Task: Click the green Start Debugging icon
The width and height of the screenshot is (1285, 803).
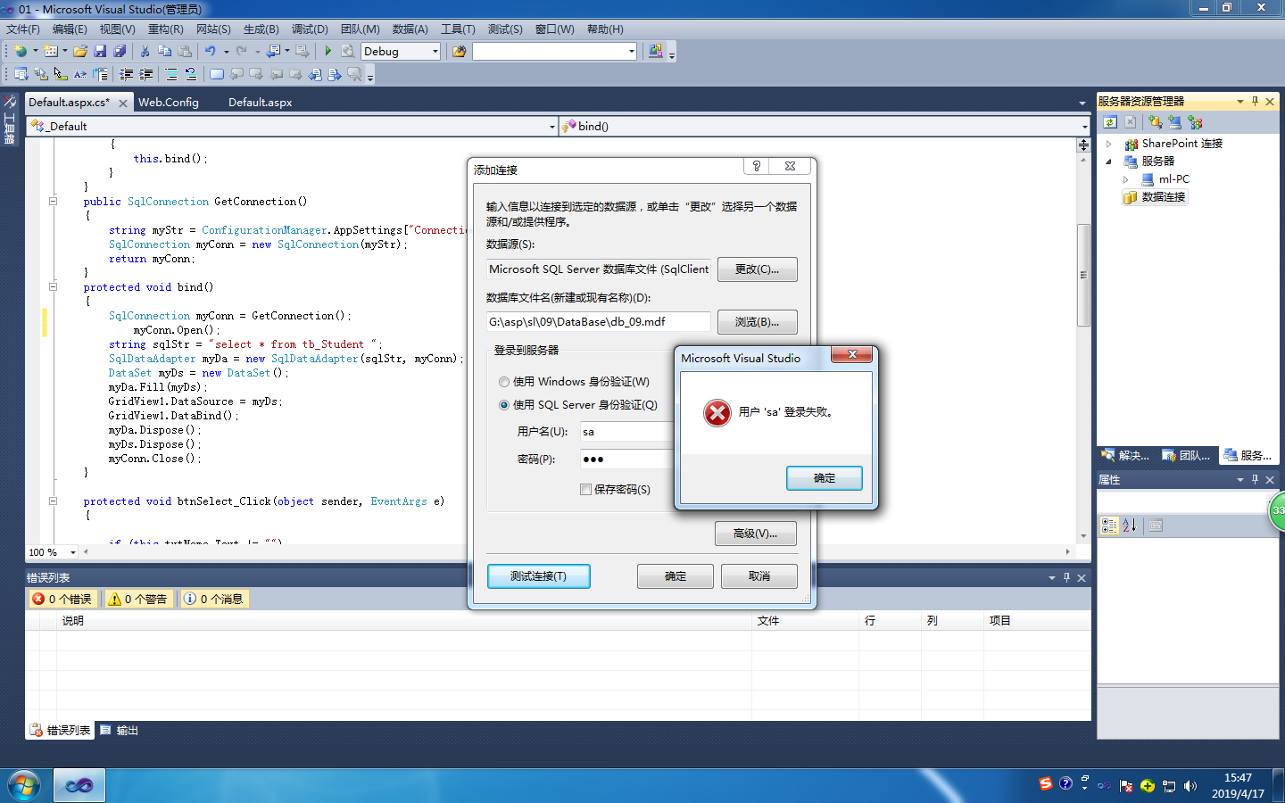Action: pos(327,51)
